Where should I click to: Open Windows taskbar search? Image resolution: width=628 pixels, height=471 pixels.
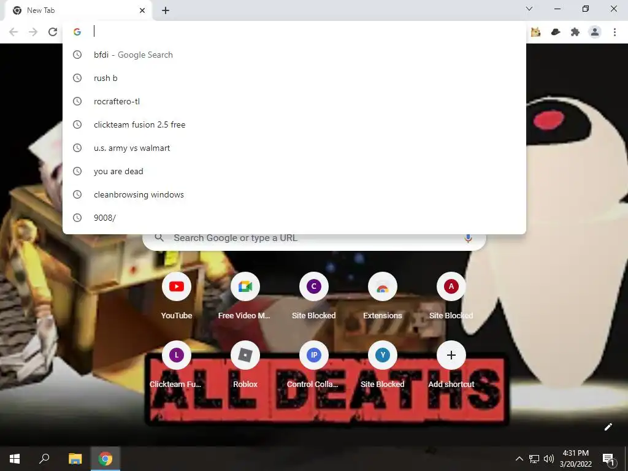[44, 459]
